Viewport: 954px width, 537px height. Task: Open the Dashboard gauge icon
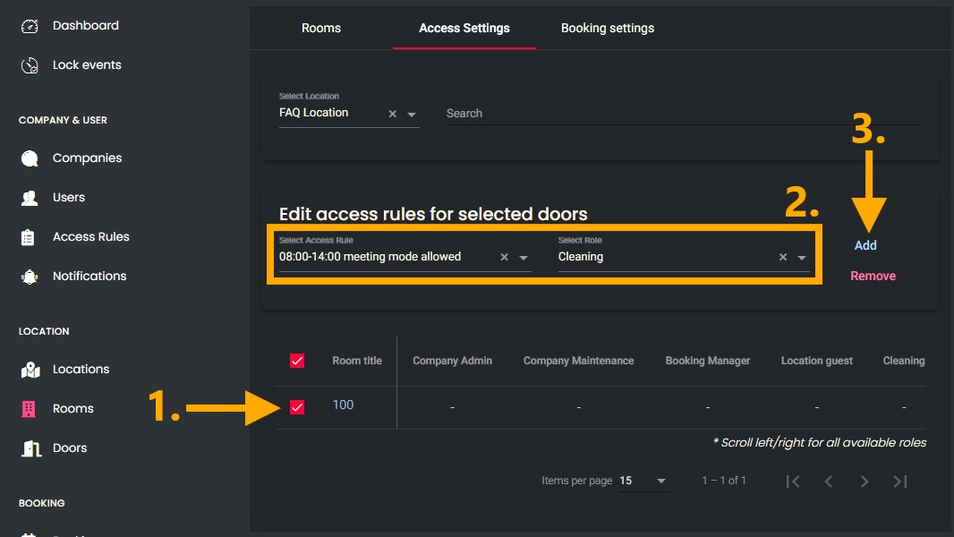click(30, 26)
